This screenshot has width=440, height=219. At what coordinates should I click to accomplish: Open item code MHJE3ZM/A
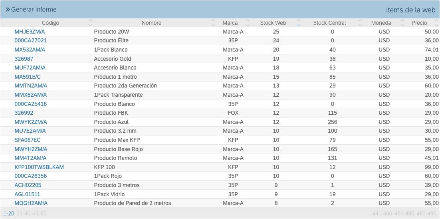point(30,32)
